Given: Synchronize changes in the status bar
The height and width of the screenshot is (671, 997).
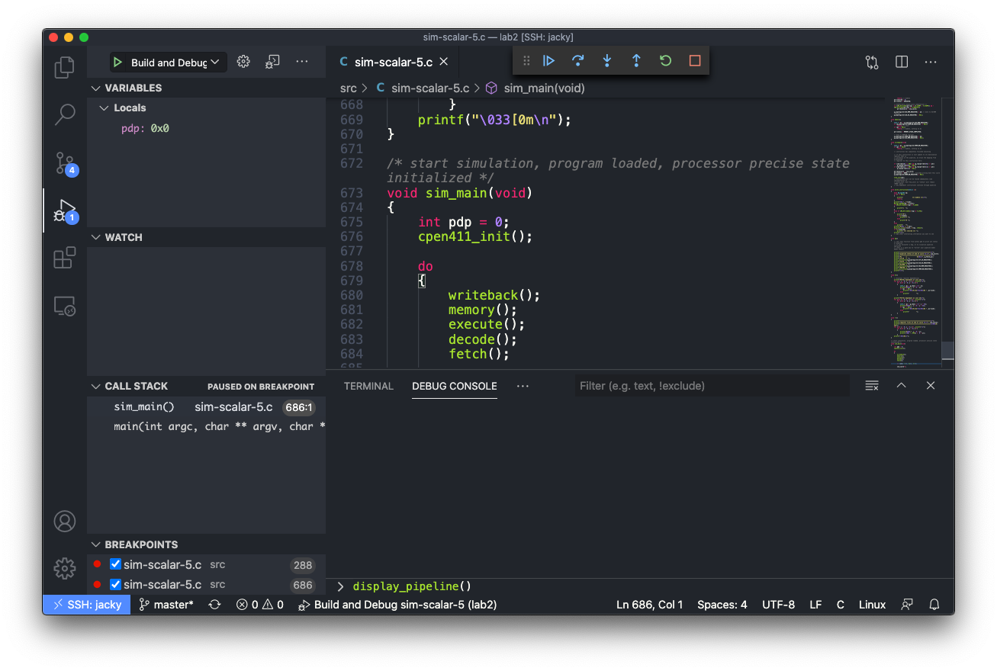Looking at the screenshot, I should pos(215,605).
